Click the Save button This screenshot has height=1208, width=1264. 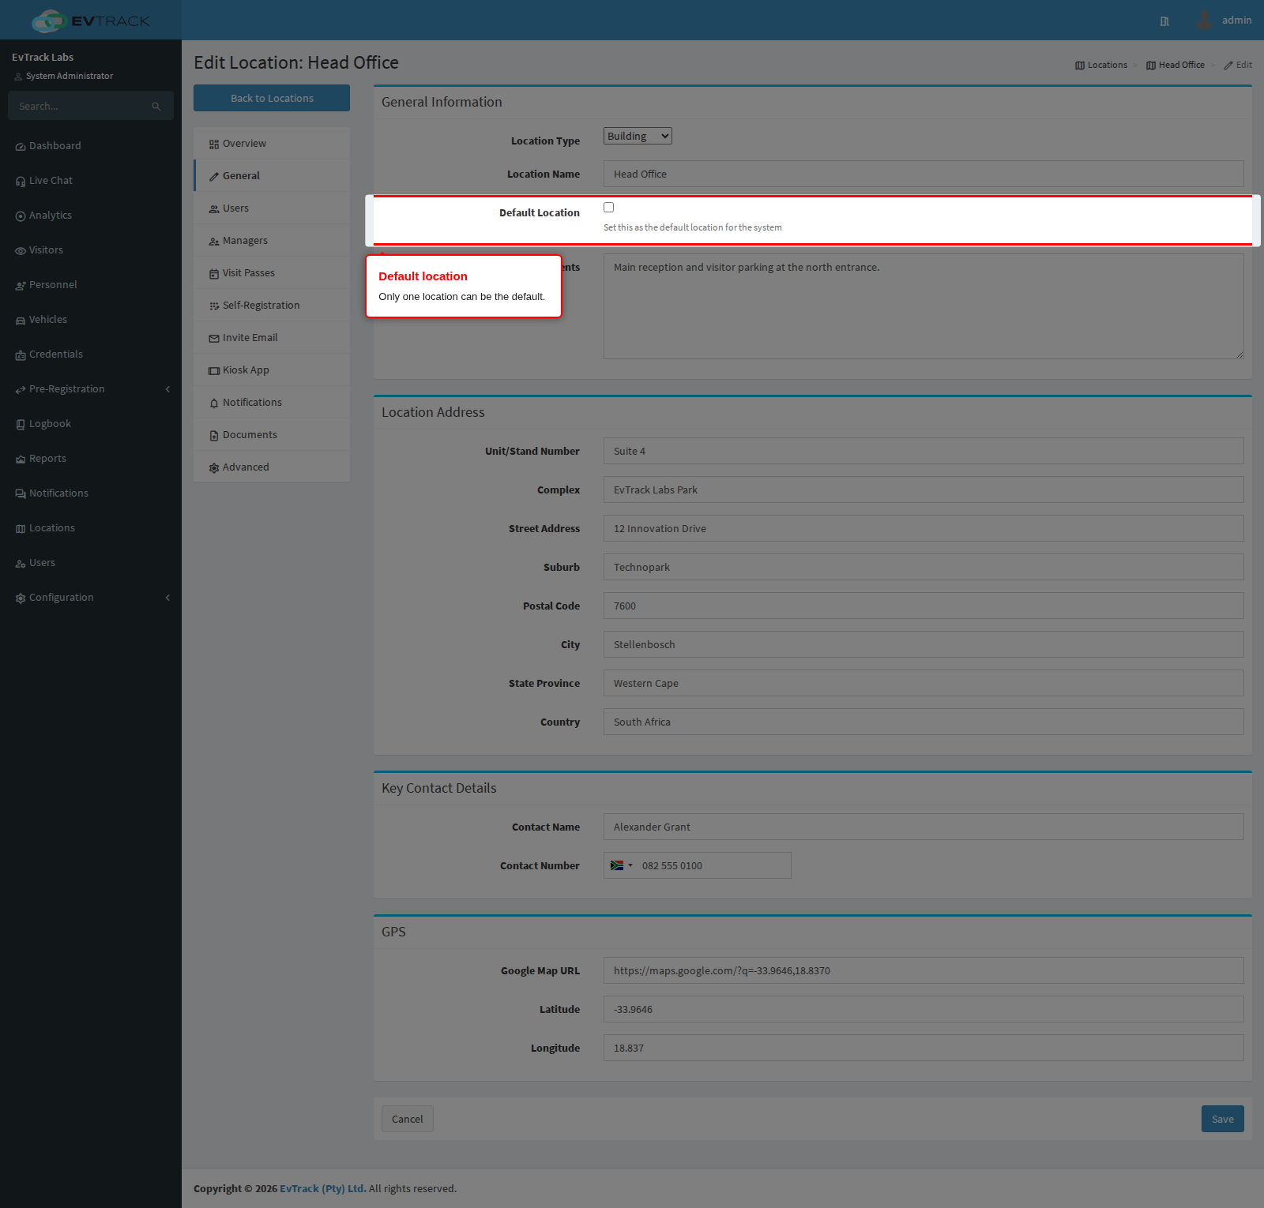1222,1119
